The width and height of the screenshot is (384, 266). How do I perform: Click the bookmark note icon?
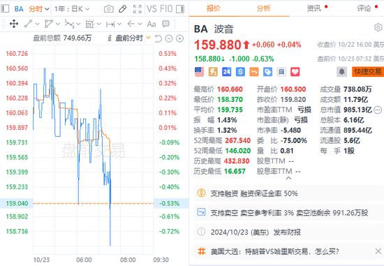pos(281,72)
